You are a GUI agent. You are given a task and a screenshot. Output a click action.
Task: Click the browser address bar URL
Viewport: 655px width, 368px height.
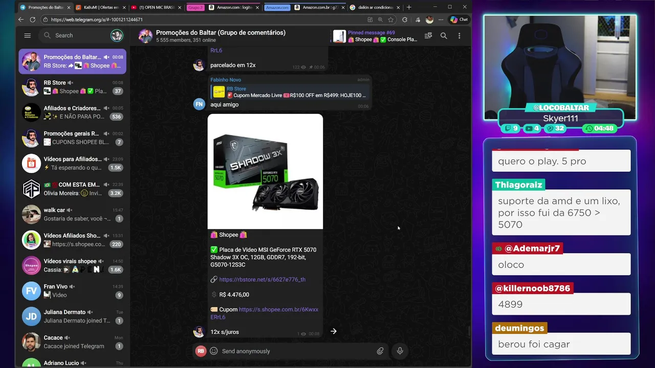[97, 19]
